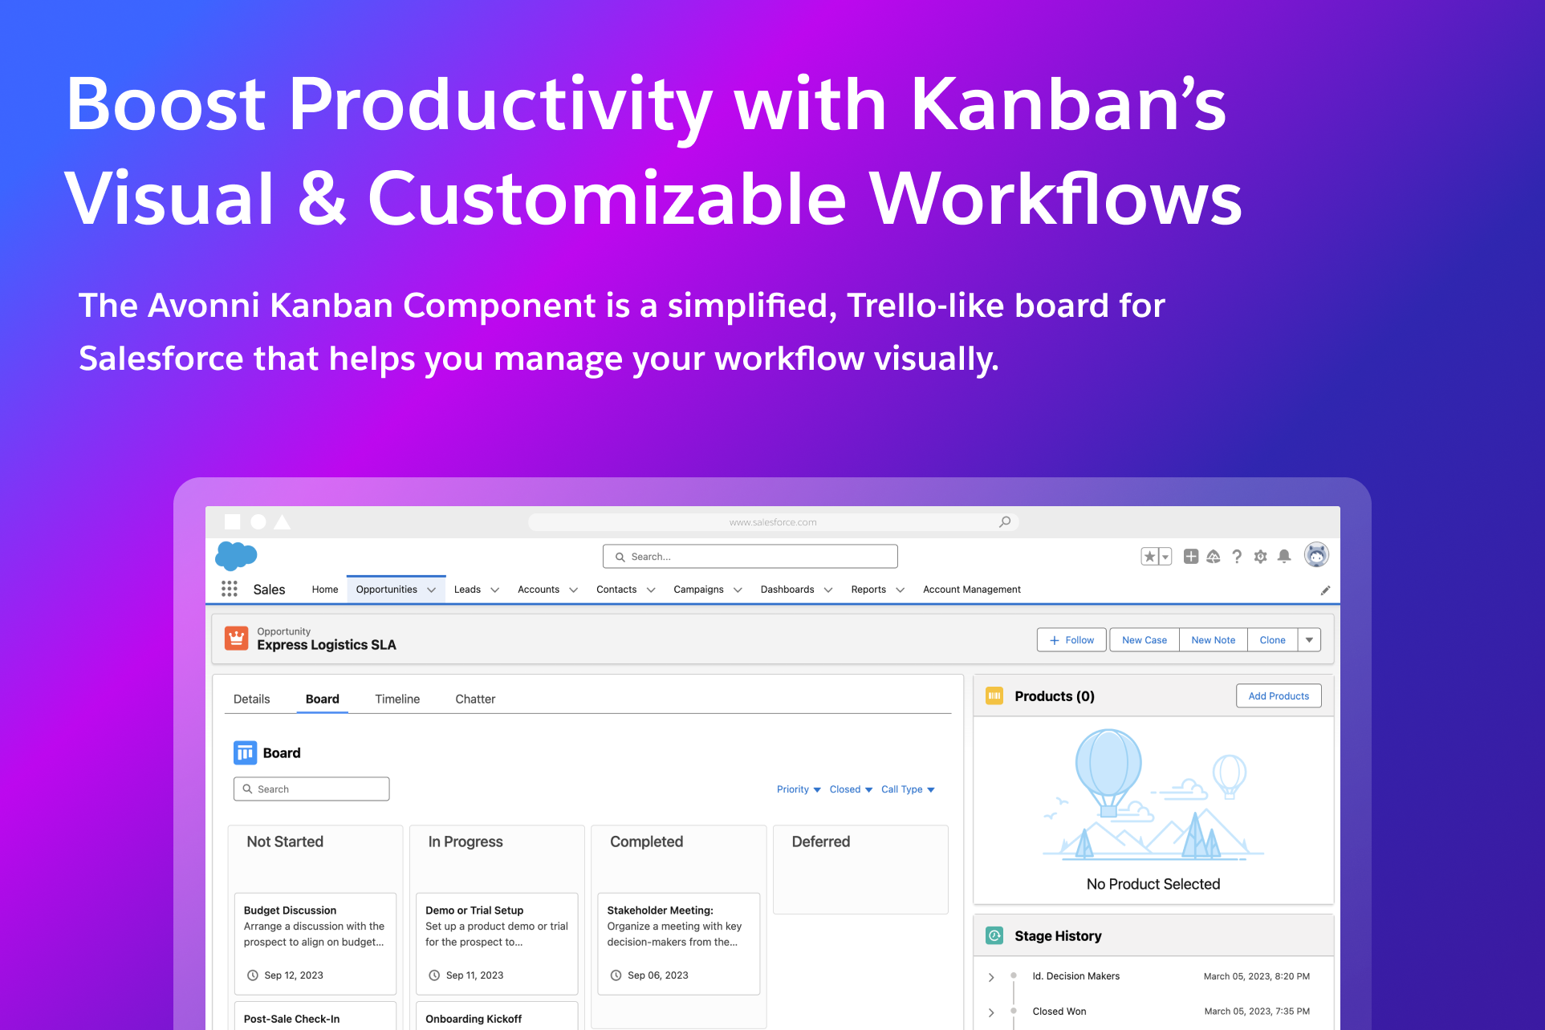Click the global actions plus icon
Image resolution: width=1545 pixels, height=1030 pixels.
pos(1191,557)
